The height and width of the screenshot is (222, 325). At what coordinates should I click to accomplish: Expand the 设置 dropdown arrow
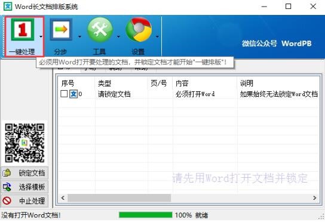click(x=157, y=36)
